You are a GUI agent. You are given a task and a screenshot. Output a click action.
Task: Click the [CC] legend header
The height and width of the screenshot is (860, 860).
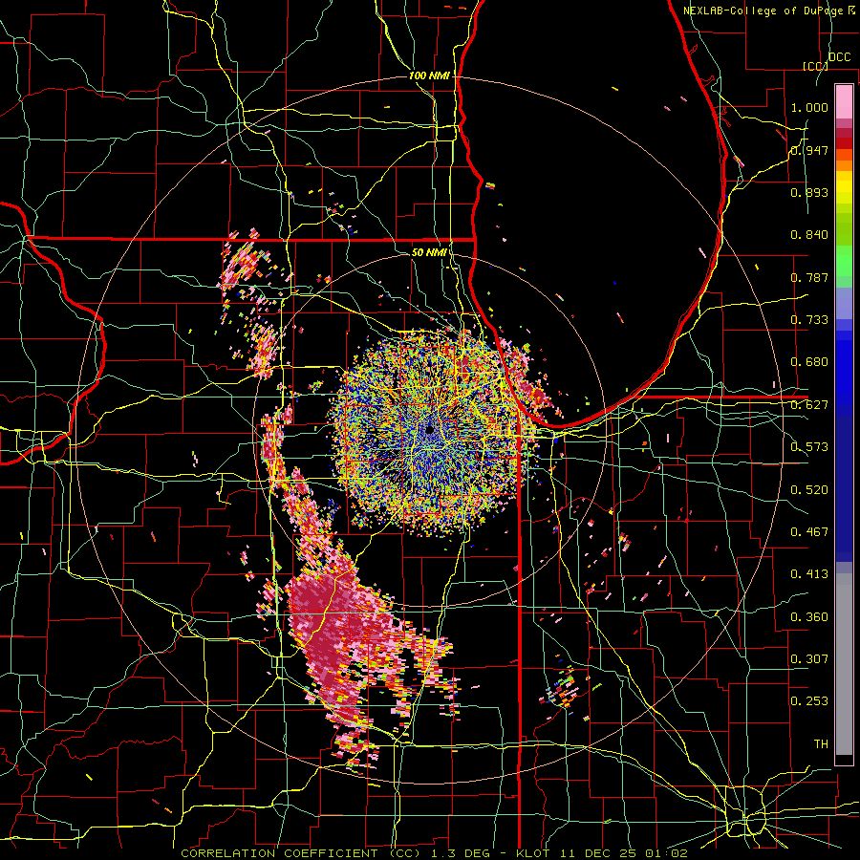[815, 66]
